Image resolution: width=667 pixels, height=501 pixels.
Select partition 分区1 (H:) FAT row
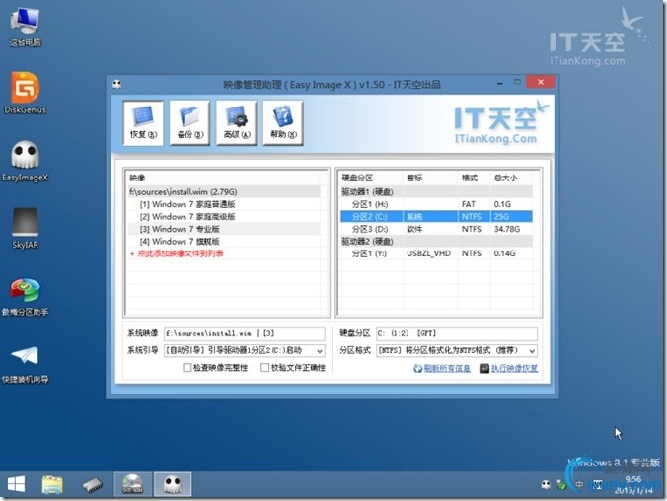(x=436, y=204)
